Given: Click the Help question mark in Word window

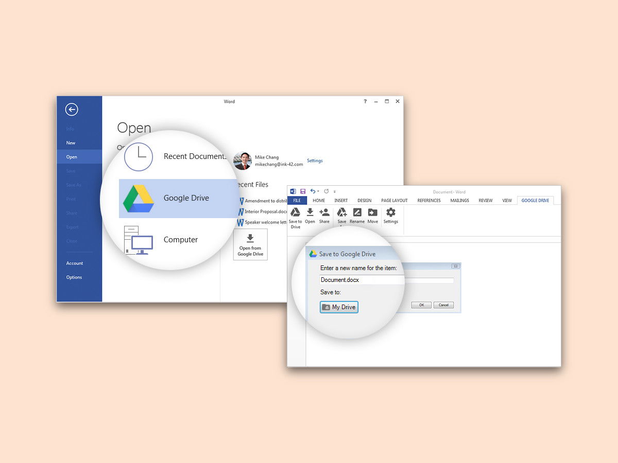Looking at the screenshot, I should [x=365, y=102].
